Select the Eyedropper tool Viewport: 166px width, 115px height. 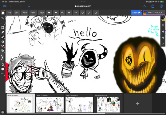click(x=3, y=32)
